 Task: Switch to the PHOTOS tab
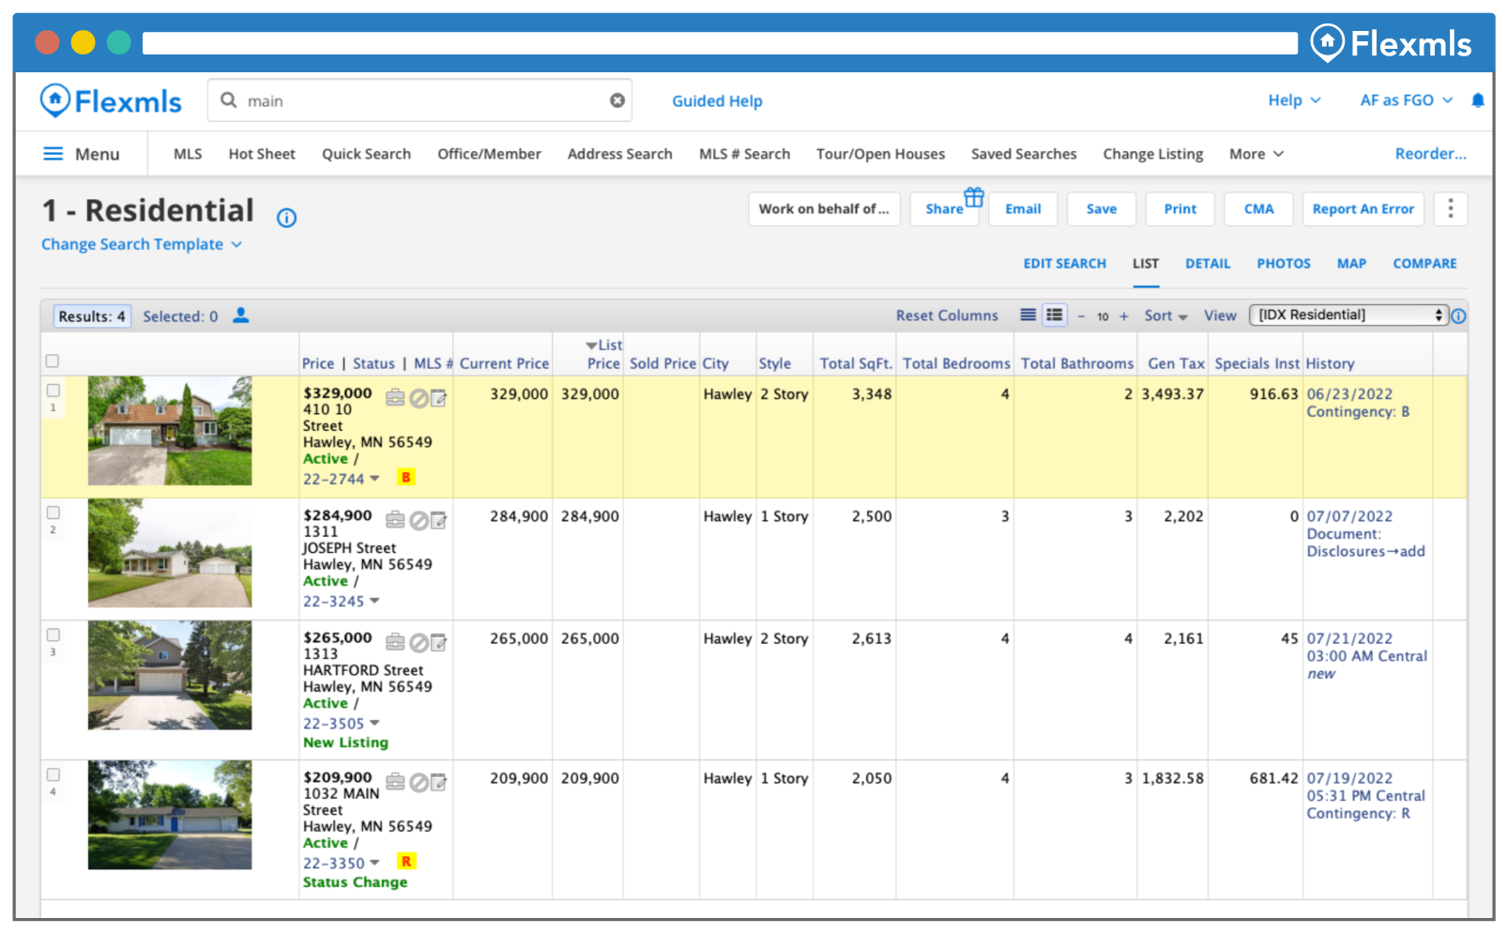(1283, 264)
